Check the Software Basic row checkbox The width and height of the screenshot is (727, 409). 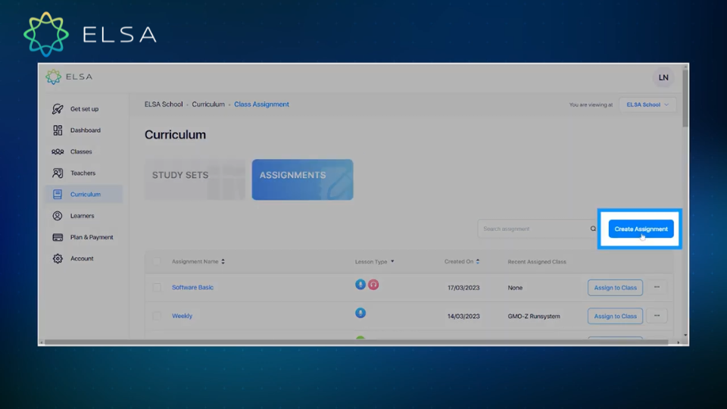pos(157,288)
